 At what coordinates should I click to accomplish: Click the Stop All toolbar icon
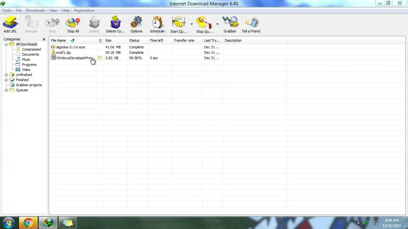click(x=73, y=22)
